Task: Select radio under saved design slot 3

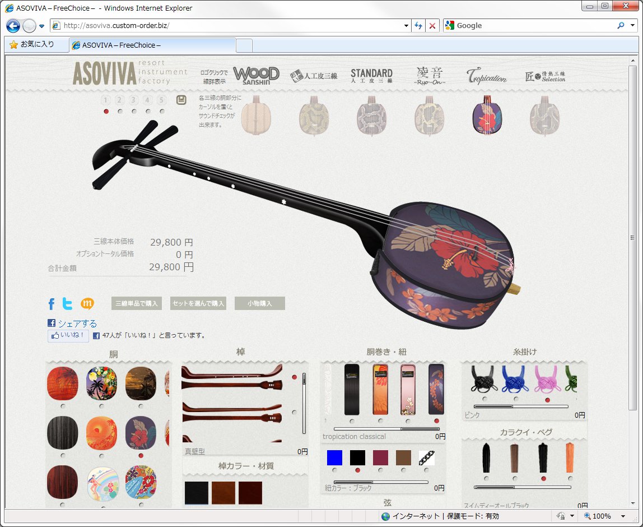Action: [134, 111]
